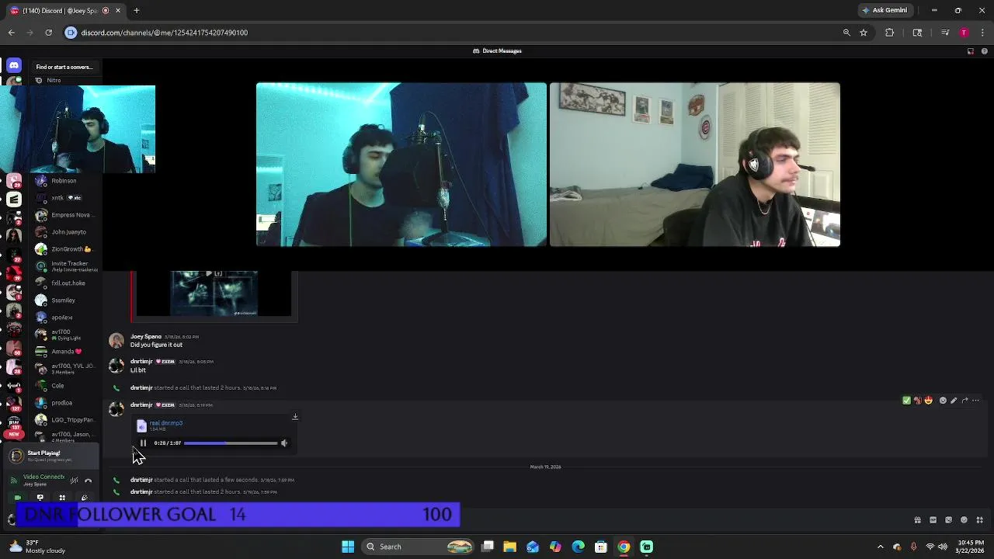The width and height of the screenshot is (994, 559).
Task: Jump to NEW unread servers indicator
Action: click(14, 435)
